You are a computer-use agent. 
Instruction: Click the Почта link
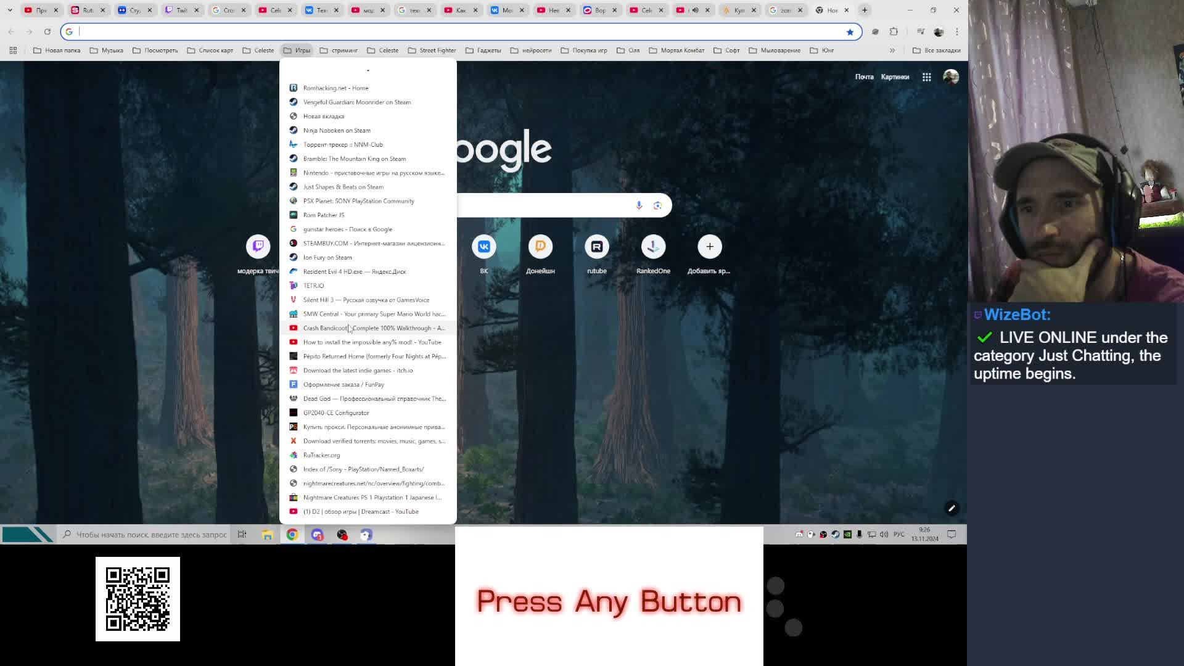(x=864, y=77)
